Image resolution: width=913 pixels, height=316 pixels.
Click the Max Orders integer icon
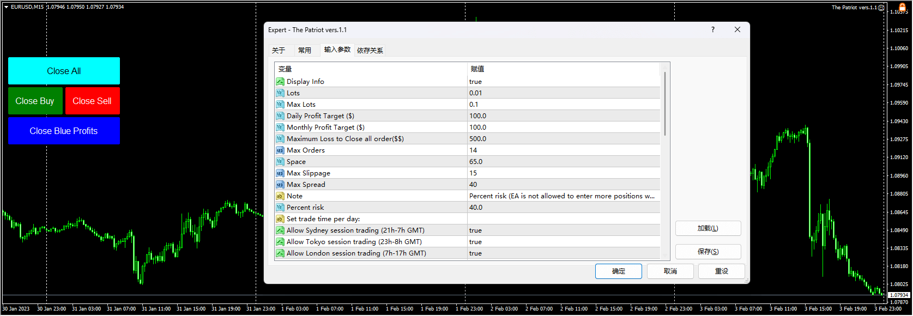tap(280, 150)
